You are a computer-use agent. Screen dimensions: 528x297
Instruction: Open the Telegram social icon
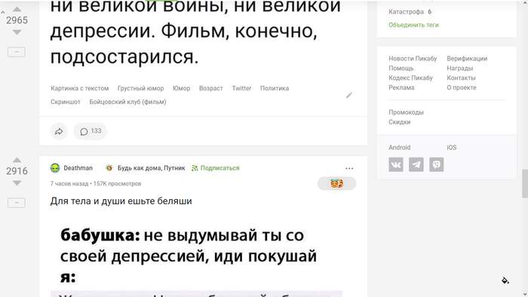pyautogui.click(x=416, y=165)
